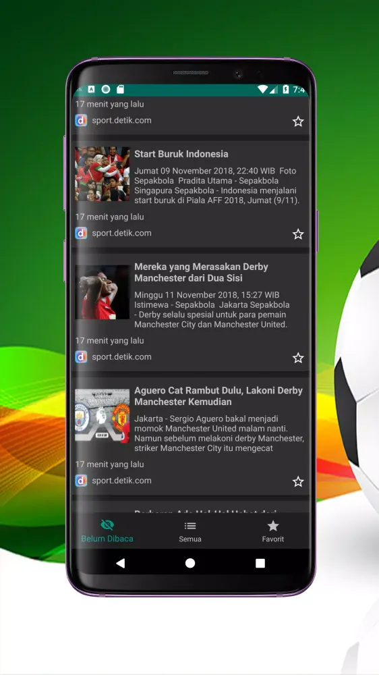Screen dimensions: 379x675
Task: Tap detik icon in the topmost partial card
Action: [81, 121]
